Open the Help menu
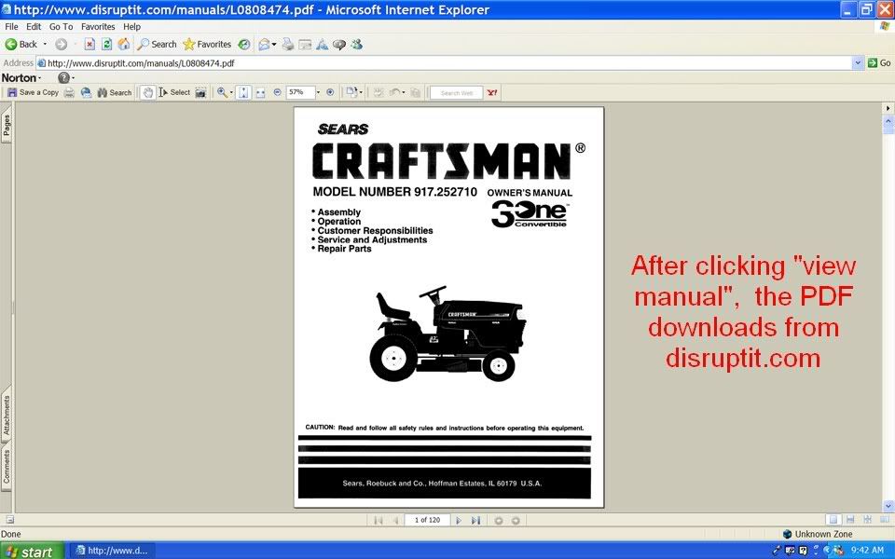 pyautogui.click(x=131, y=26)
